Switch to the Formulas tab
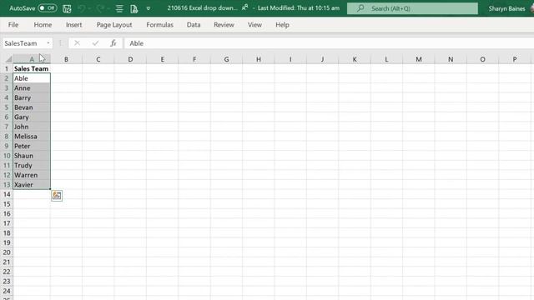Image resolution: width=534 pixels, height=300 pixels. [x=159, y=25]
